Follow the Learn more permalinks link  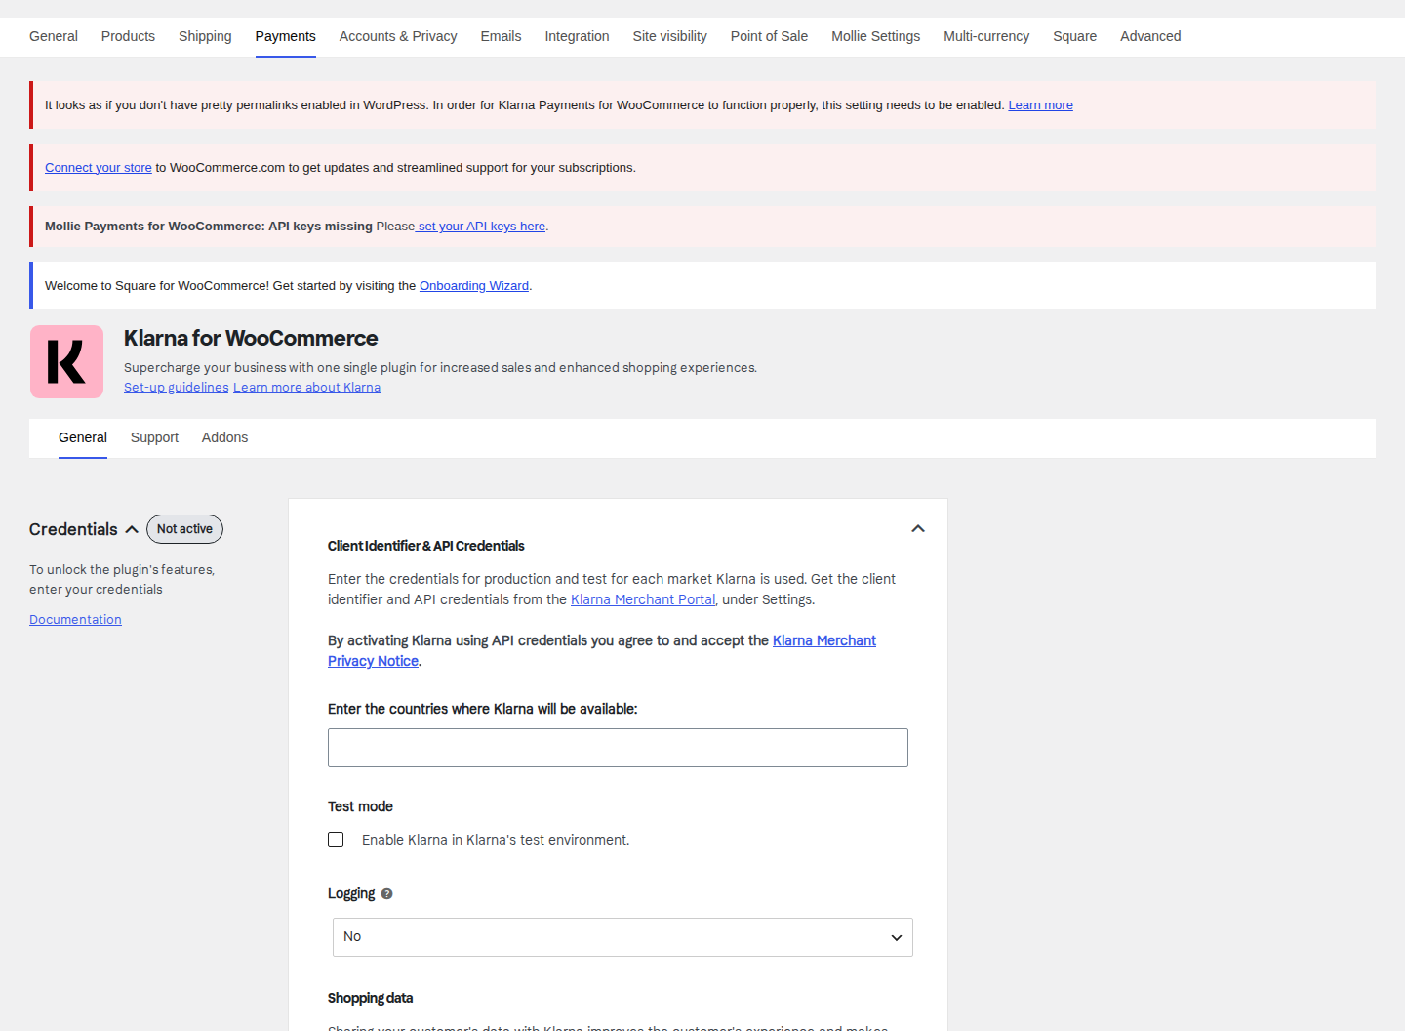coord(1040,105)
